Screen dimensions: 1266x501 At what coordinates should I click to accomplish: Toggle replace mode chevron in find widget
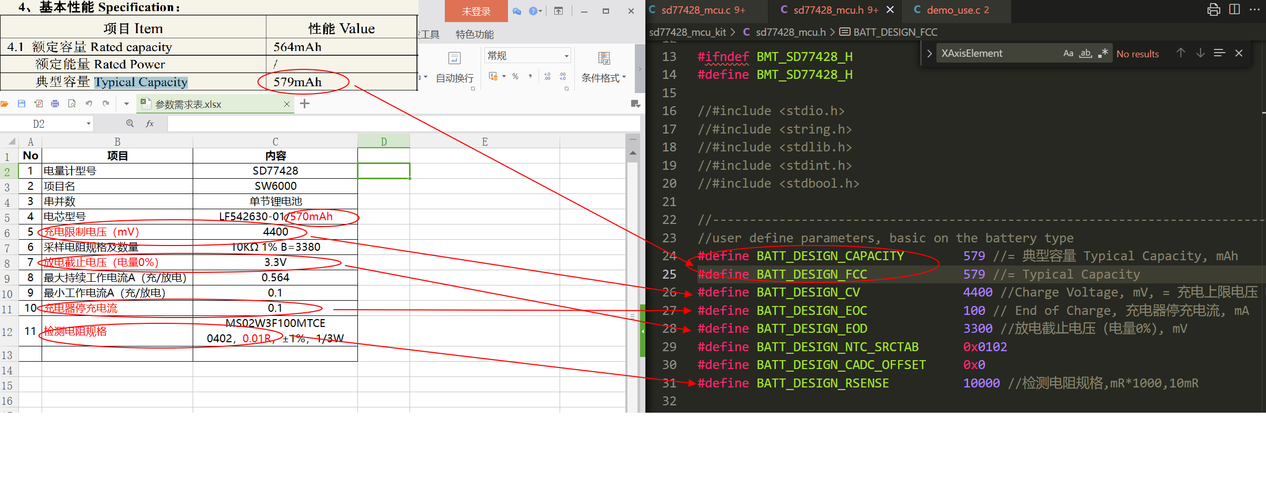[x=929, y=54]
